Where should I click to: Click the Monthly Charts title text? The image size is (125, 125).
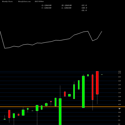7,1
